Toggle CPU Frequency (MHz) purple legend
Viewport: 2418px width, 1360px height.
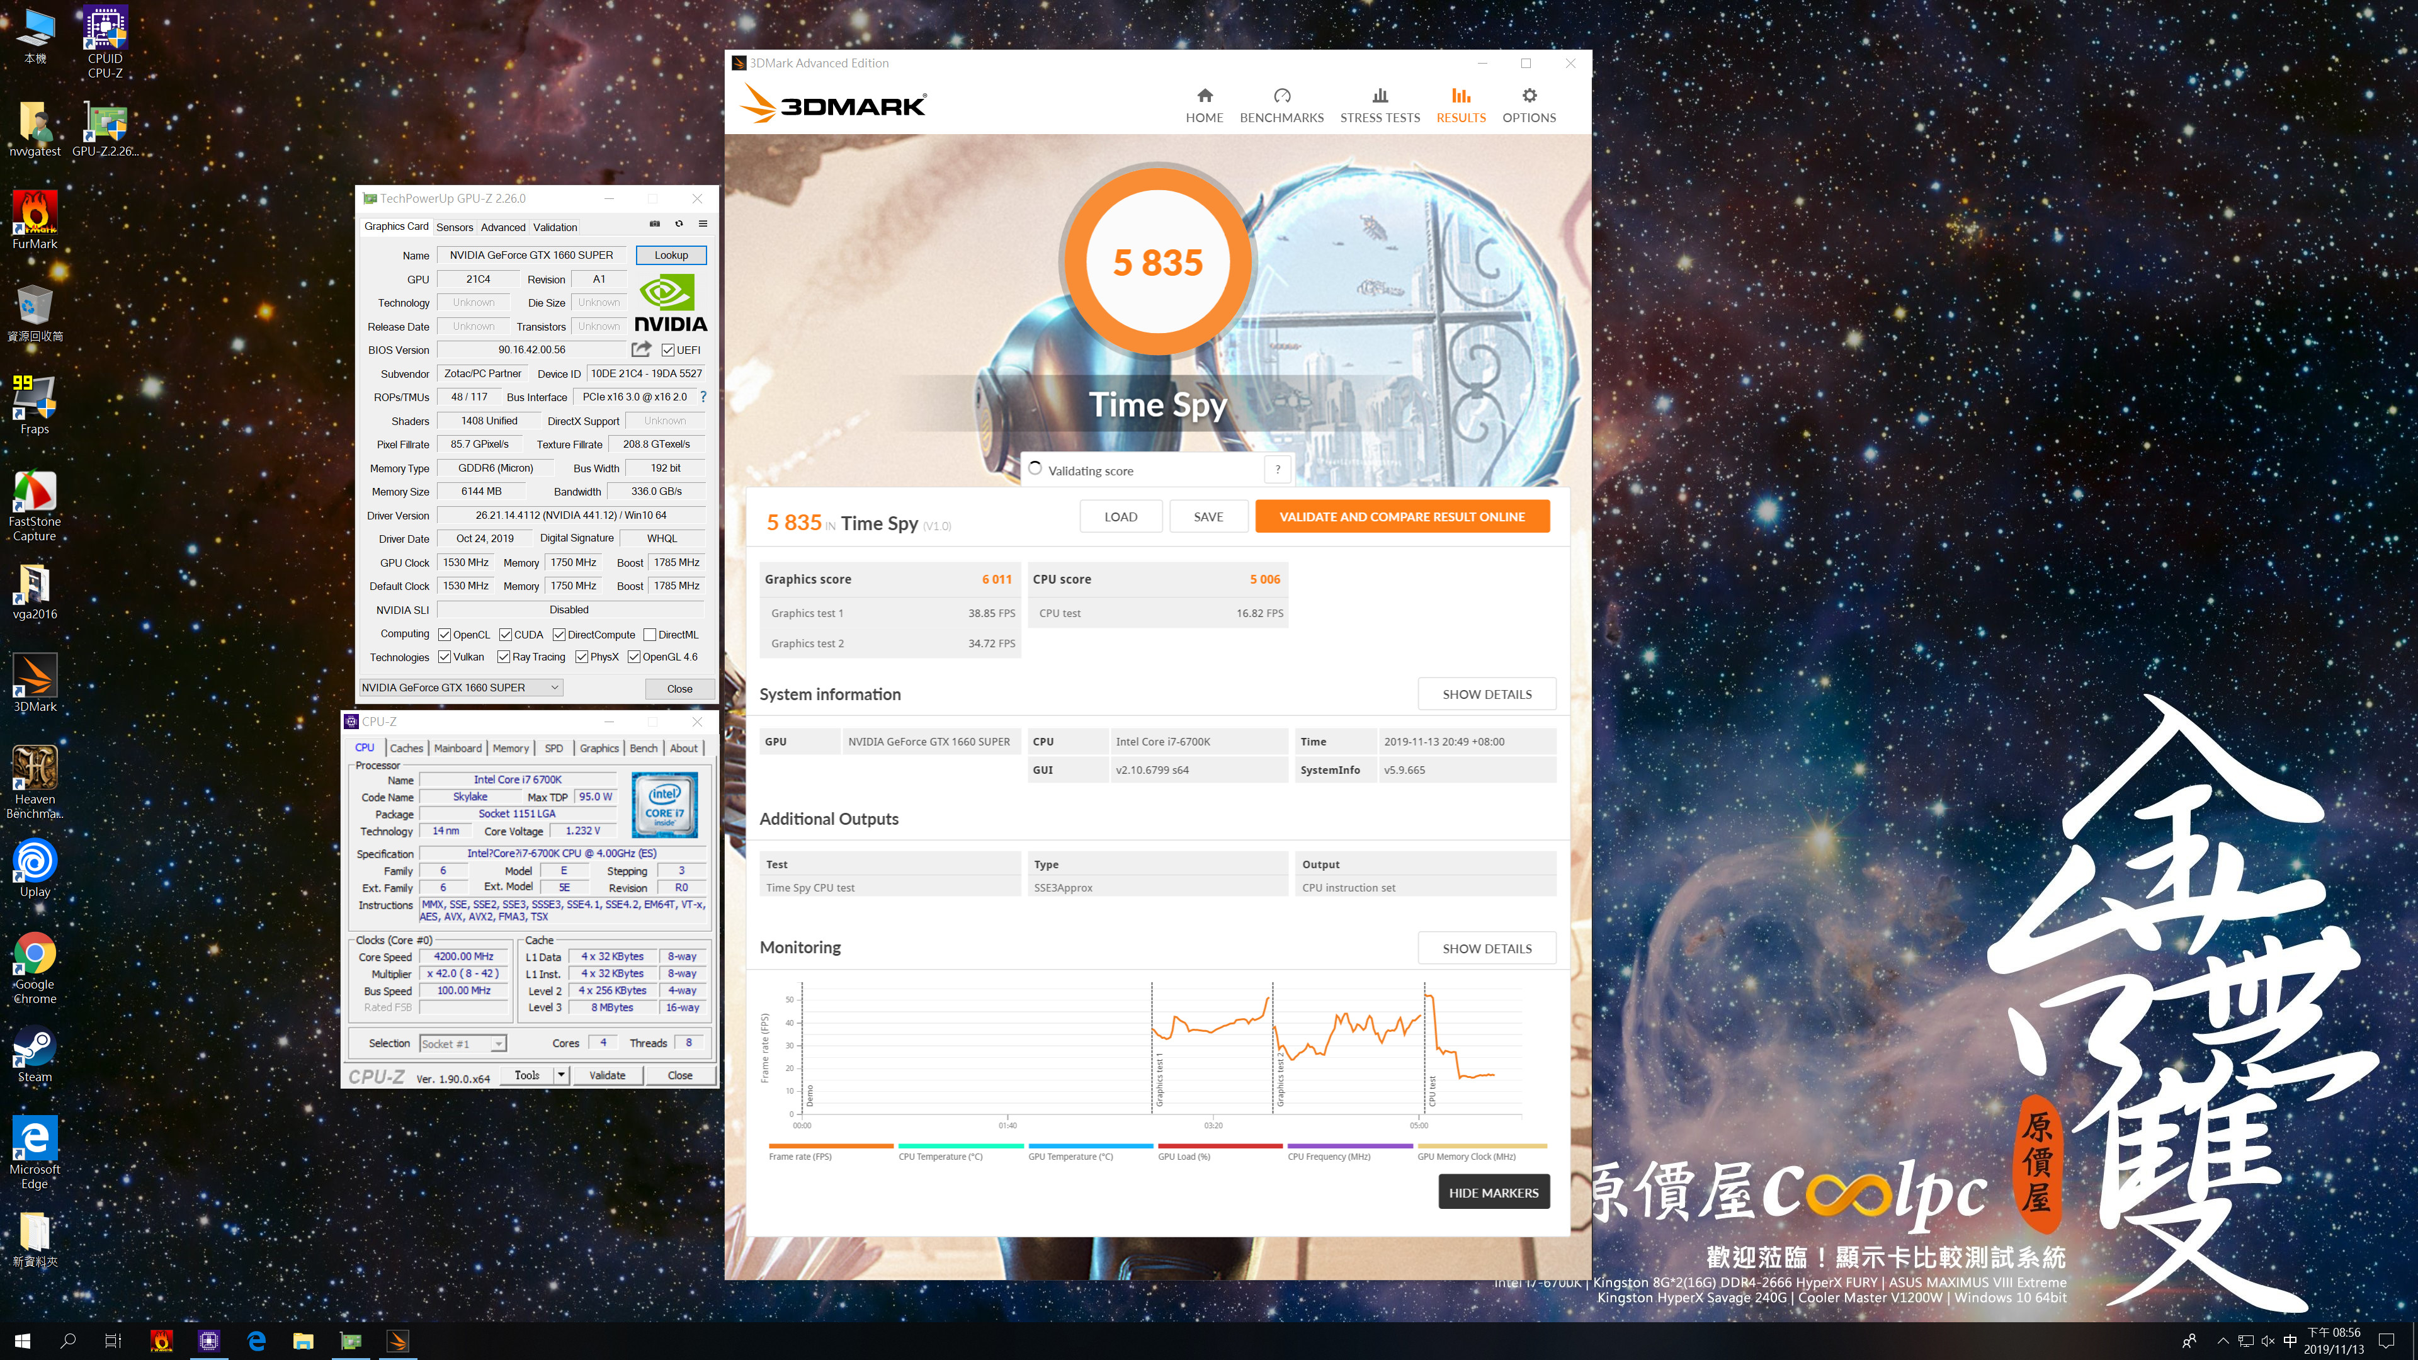pos(1350,1152)
